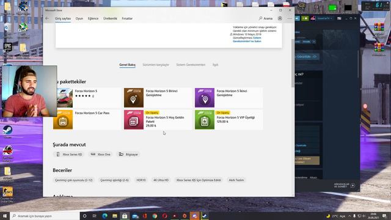
Task: Click the 129,00 ₺ VIP Üyeliği price
Action: tap(222, 122)
